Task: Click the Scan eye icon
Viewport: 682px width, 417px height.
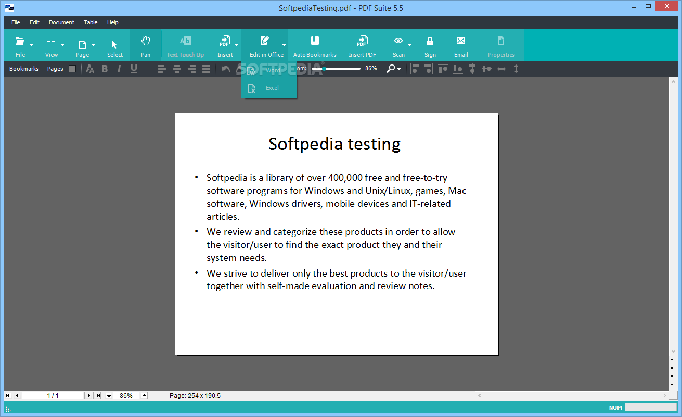Action: [x=398, y=41]
